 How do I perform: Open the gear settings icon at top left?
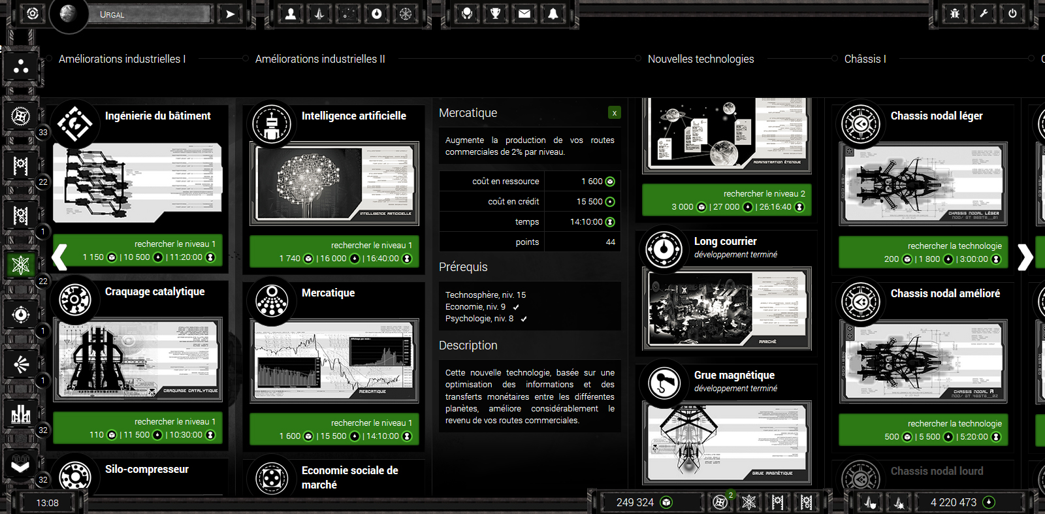tap(32, 14)
